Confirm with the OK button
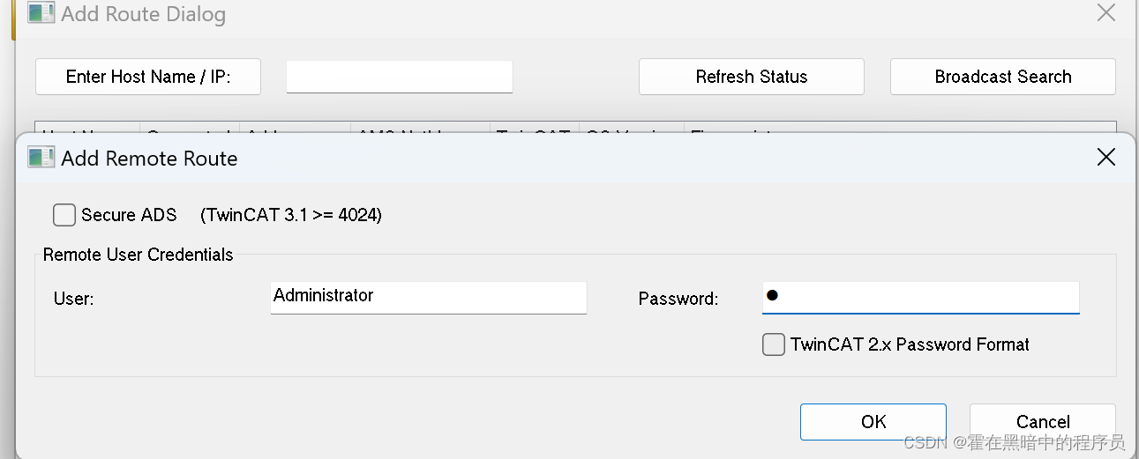This screenshot has width=1139, height=459. [873, 422]
